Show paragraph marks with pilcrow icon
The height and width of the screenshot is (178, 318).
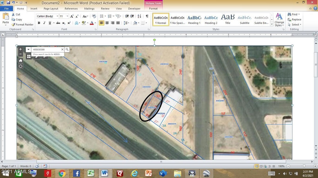click(147, 16)
